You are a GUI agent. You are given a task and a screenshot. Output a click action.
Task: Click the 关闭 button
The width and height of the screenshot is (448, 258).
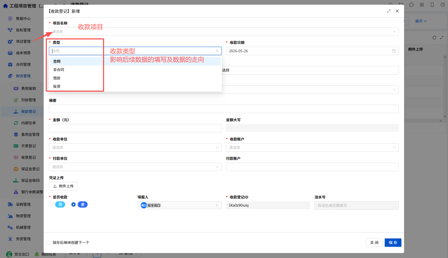click(374, 243)
